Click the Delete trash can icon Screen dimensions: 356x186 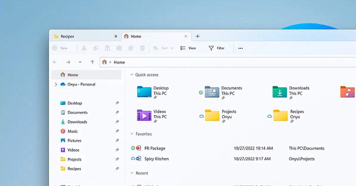click(x=143, y=48)
